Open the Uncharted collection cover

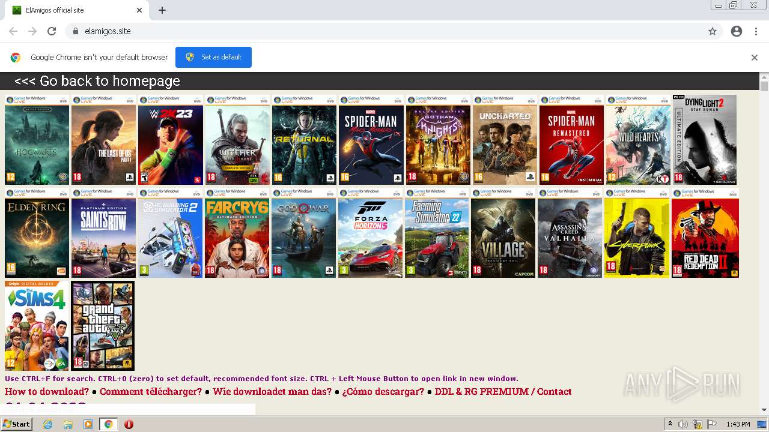505,140
